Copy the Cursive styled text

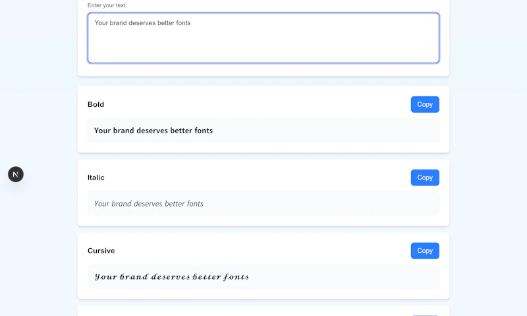[x=425, y=251]
